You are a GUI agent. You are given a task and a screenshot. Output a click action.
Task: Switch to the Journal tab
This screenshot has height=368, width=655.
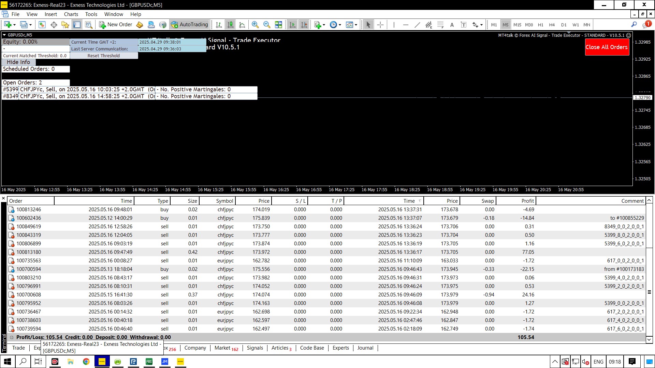click(365, 348)
